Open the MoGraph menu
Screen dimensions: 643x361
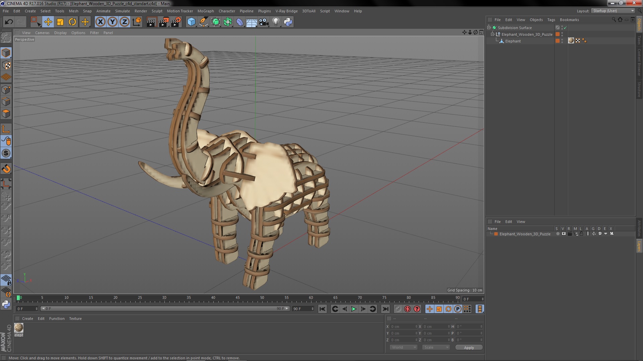pyautogui.click(x=206, y=11)
